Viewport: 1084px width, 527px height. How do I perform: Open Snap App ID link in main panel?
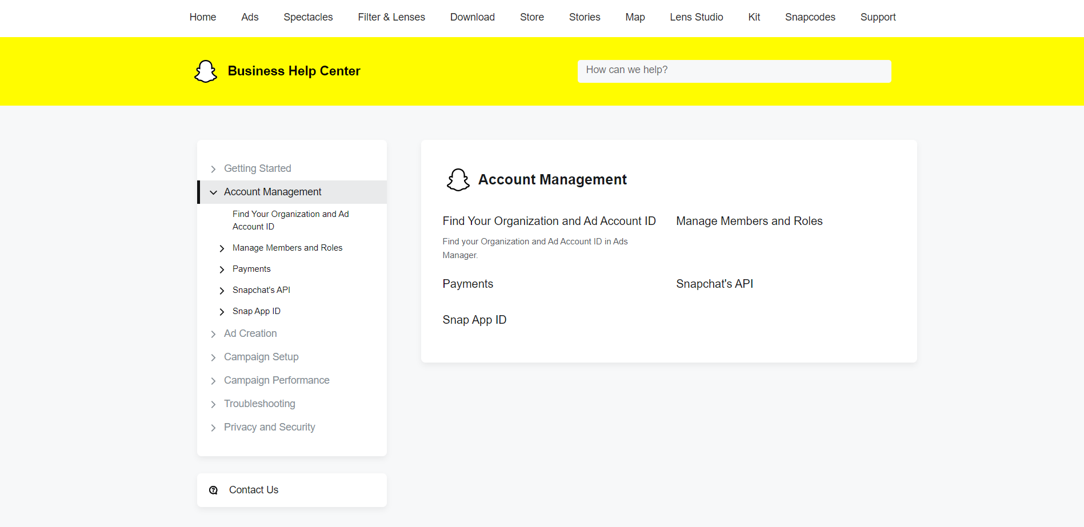(474, 320)
